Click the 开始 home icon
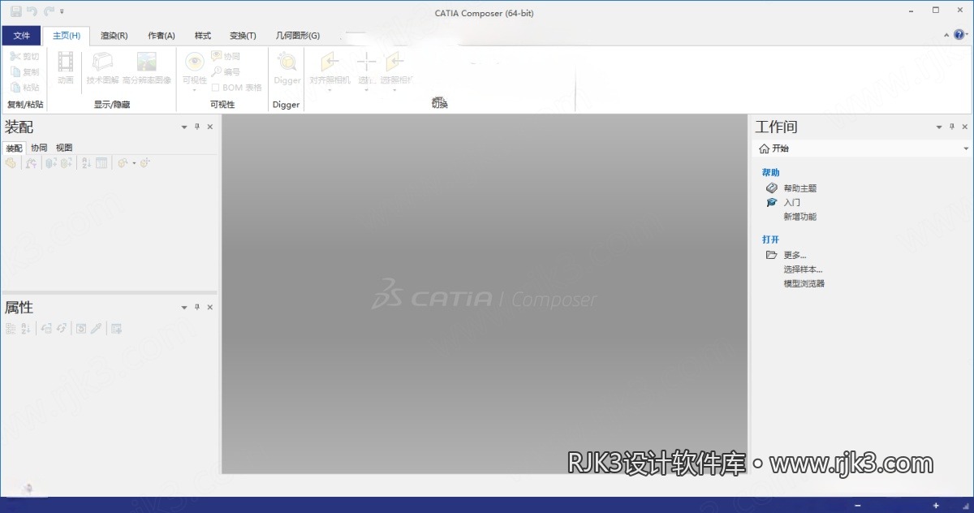 [x=763, y=149]
